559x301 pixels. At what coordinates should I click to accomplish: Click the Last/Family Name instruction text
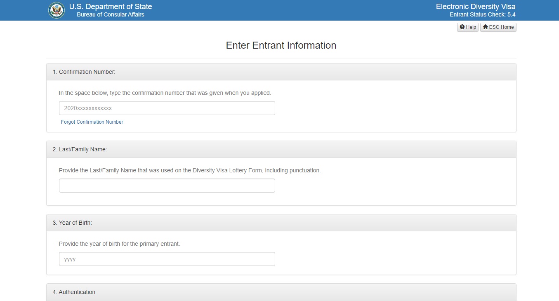pos(190,170)
